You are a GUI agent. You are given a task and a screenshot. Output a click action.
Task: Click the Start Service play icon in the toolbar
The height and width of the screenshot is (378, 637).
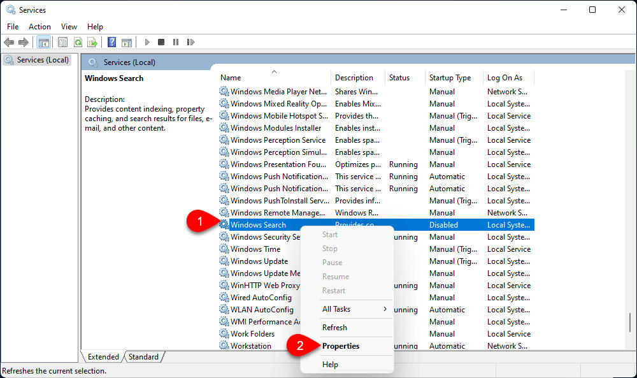click(x=147, y=42)
